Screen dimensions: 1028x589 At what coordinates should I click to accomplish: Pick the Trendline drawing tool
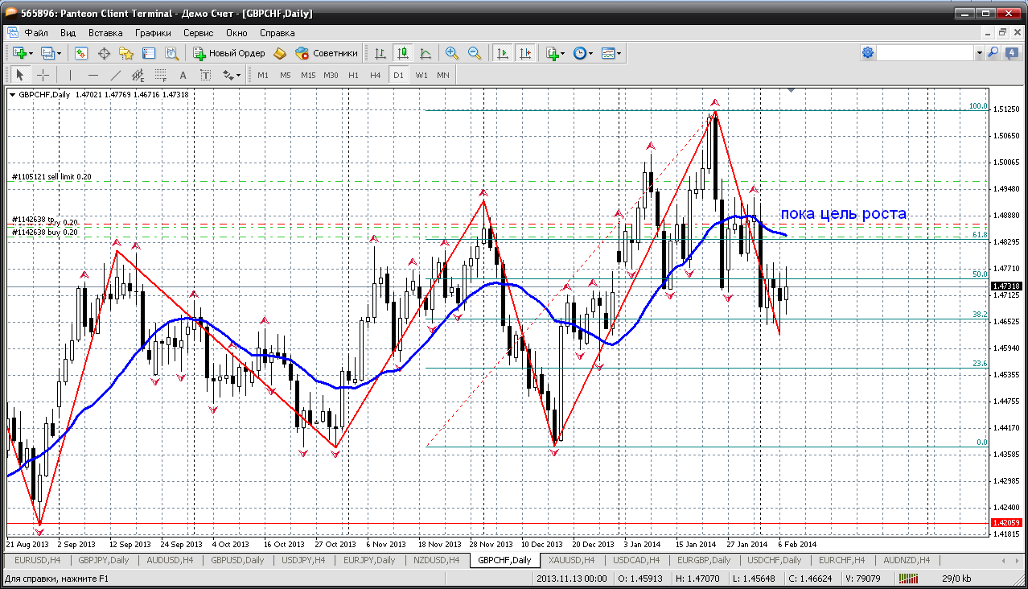tap(115, 75)
